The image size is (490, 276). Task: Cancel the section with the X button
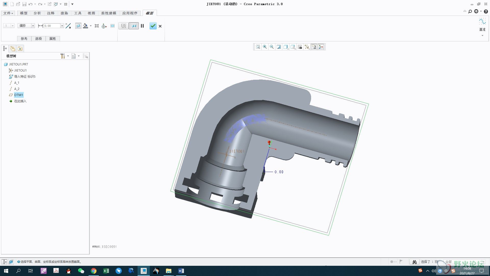pyautogui.click(x=160, y=26)
